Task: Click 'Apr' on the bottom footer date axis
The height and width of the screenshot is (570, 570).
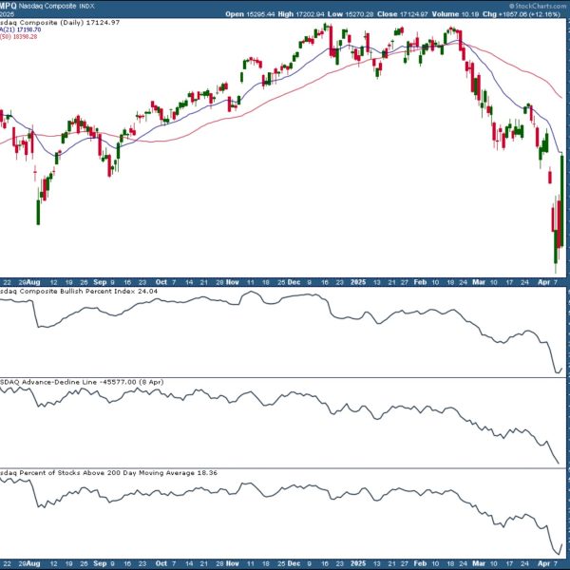Action: 543,563
